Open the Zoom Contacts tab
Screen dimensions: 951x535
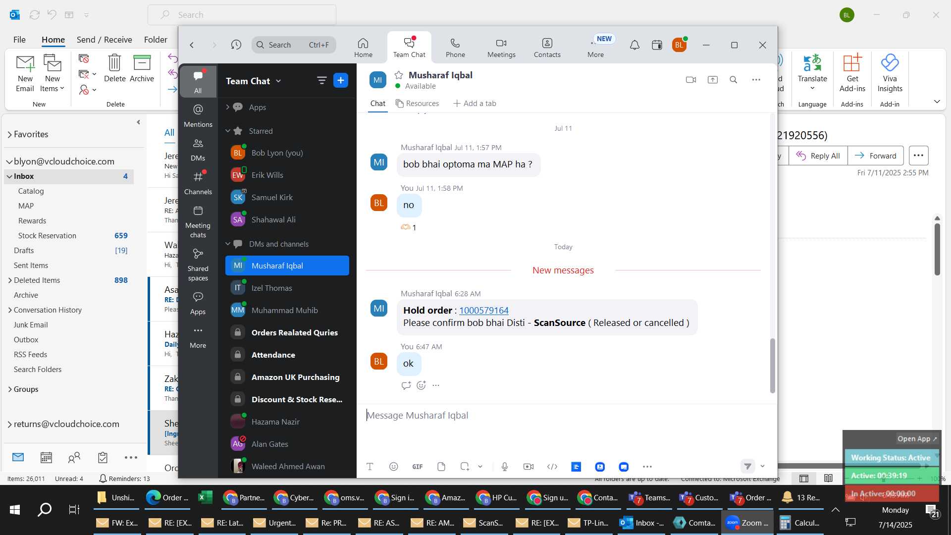pos(547,48)
